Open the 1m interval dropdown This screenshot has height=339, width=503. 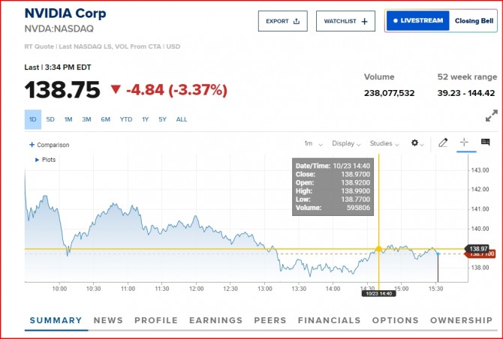[x=313, y=143]
